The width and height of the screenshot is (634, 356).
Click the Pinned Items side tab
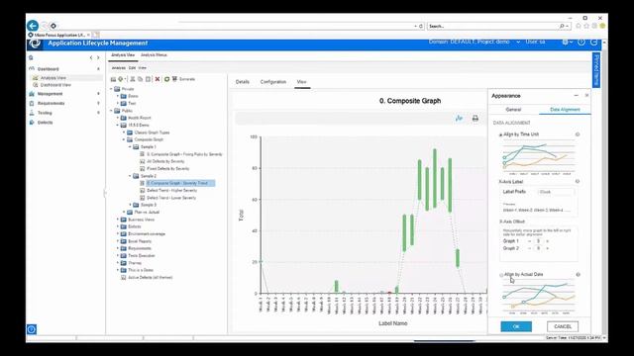tap(596, 70)
